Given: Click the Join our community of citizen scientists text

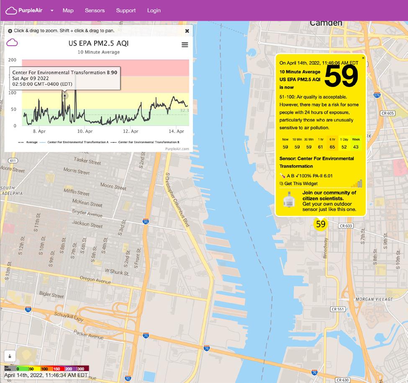Looking at the screenshot, I should [329, 195].
